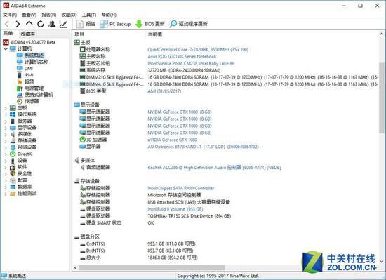Expand the 服务器 tree node
Screen dimensions: 386x280
(6, 121)
